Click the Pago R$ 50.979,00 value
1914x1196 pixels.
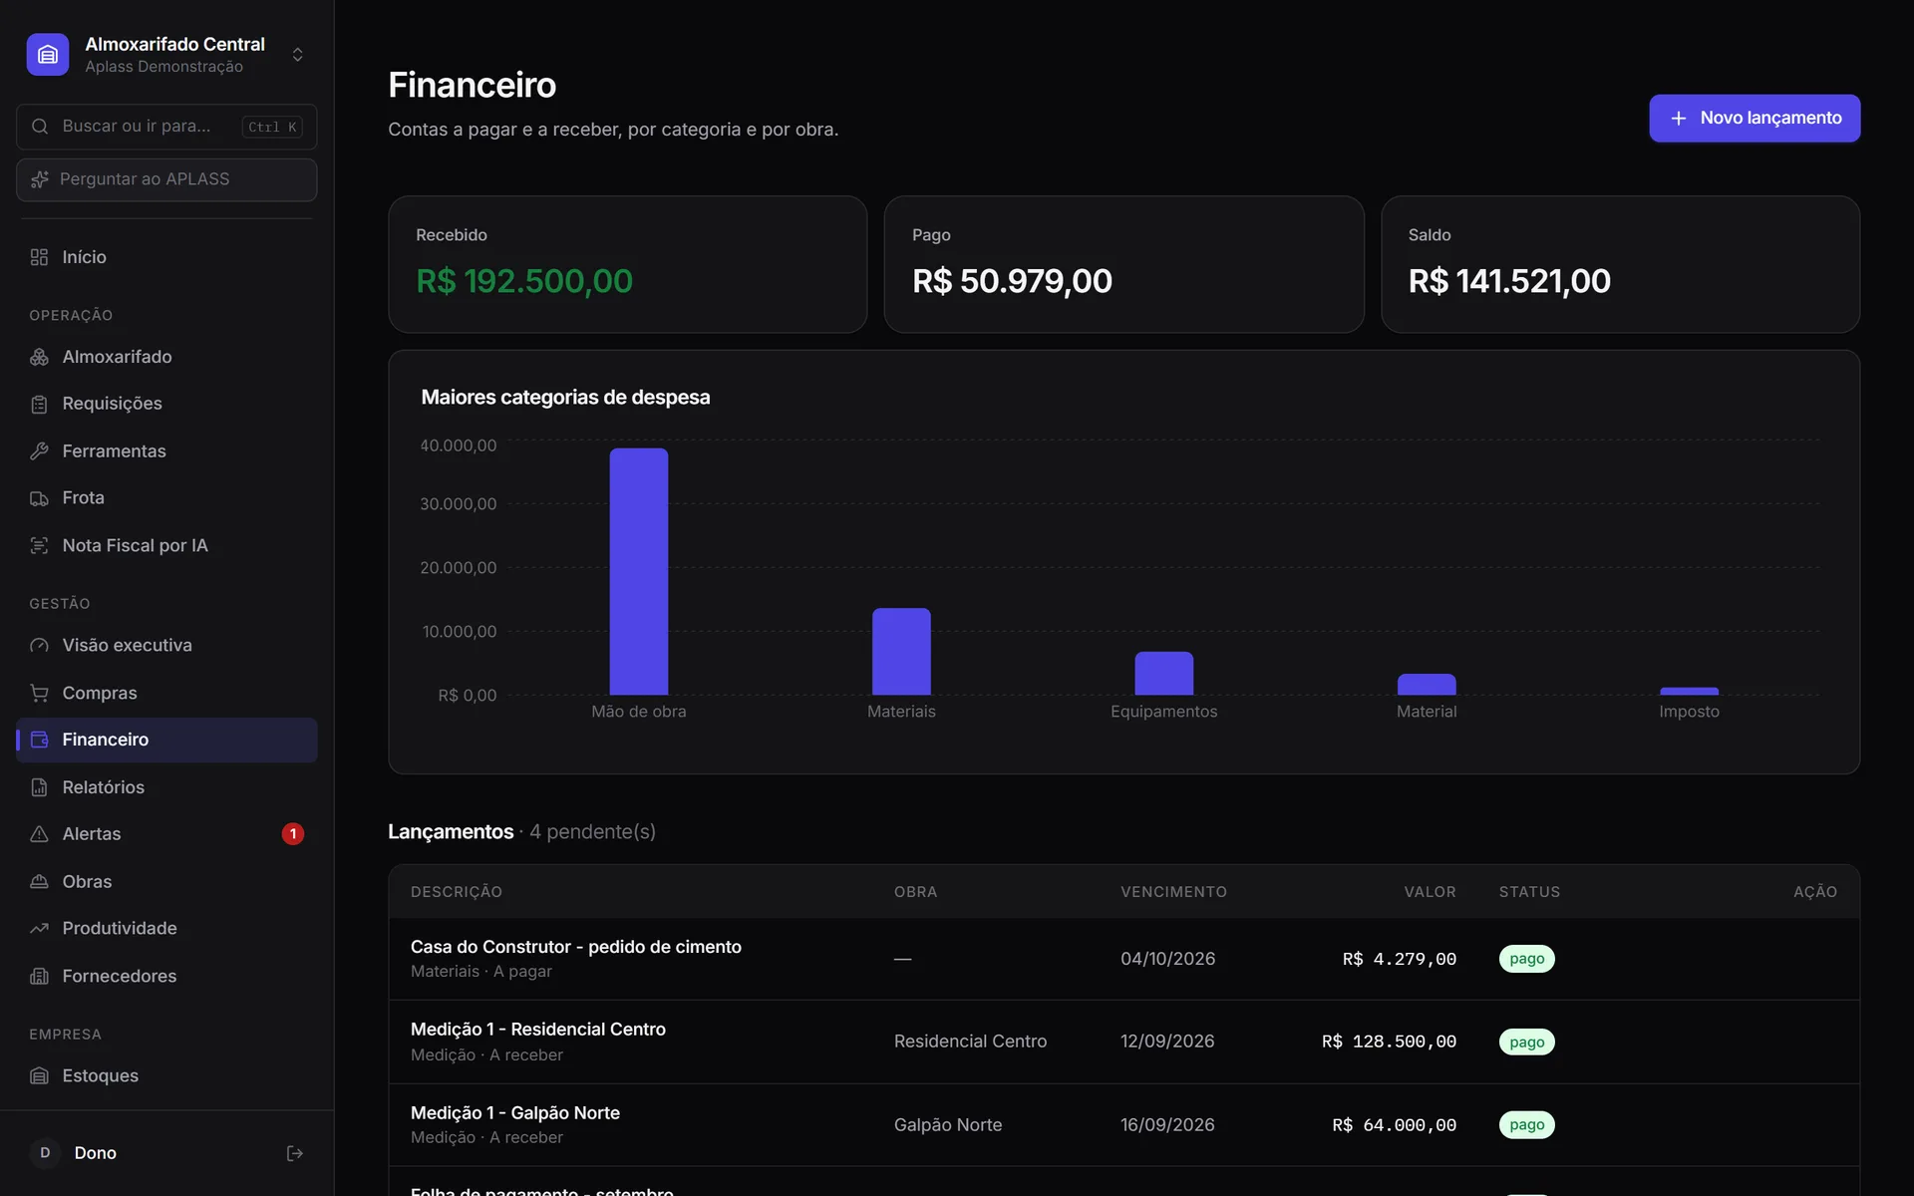click(1012, 281)
